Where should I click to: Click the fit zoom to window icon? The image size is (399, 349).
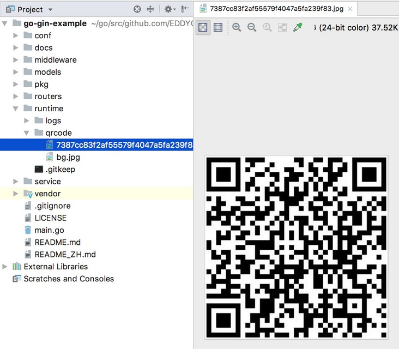[x=282, y=27]
